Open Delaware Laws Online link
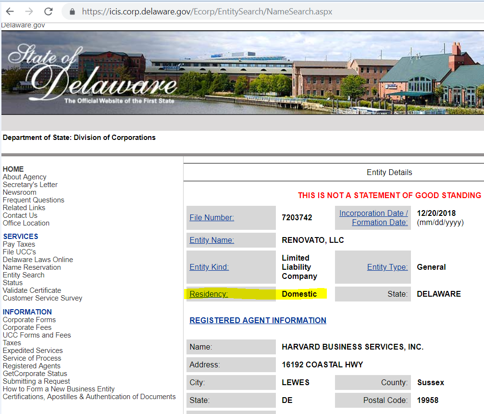The image size is (484, 414). point(37,260)
